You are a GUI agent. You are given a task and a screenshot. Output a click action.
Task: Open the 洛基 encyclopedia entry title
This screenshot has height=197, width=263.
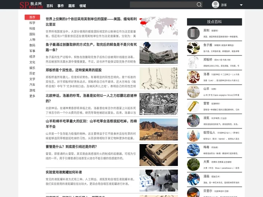206,74
